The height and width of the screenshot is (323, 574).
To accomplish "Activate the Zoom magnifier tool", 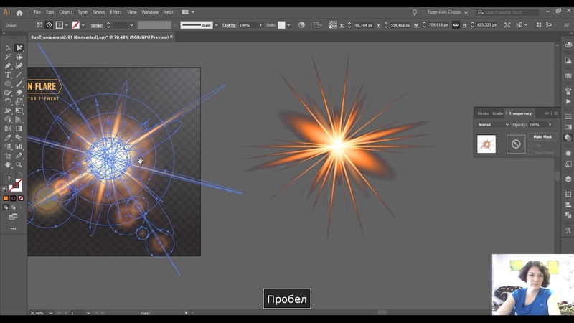I will tap(19, 164).
